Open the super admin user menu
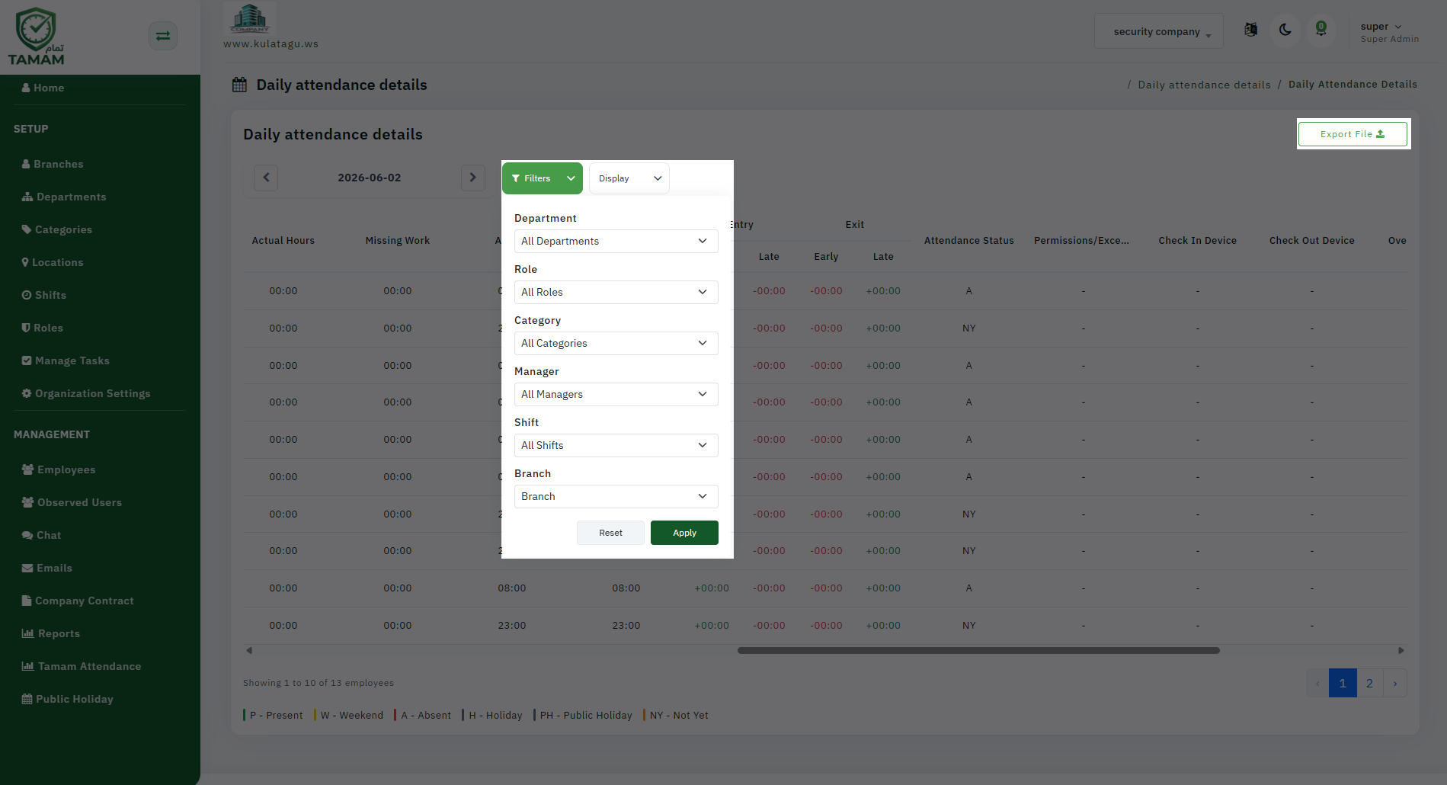 point(1388,32)
